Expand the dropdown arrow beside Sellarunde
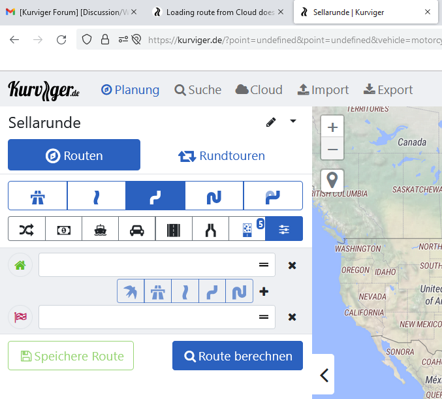The height and width of the screenshot is (399, 442). point(293,121)
